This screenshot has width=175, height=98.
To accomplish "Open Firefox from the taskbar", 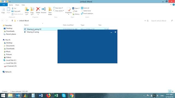I will [x=48, y=96].
